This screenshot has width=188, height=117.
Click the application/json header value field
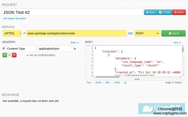click(55, 49)
